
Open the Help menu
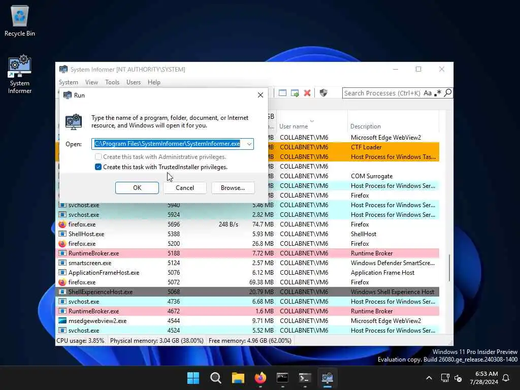coord(154,82)
